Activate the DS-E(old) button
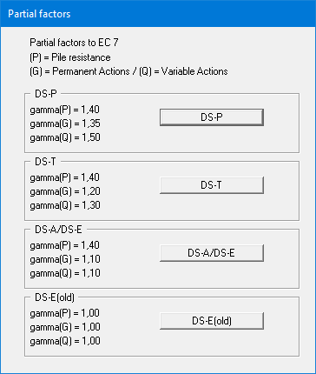This screenshot has height=374, width=316. point(212,321)
